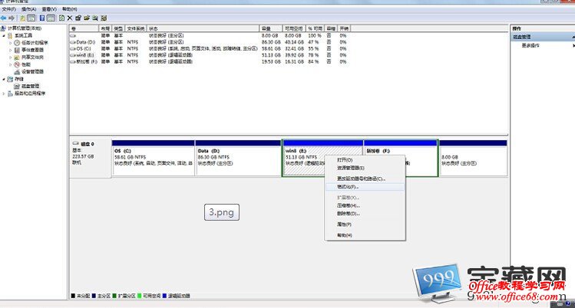The height and width of the screenshot is (308, 575).
Task: Click the 86.30 GB capacity cell
Action: pyautogui.click(x=271, y=42)
